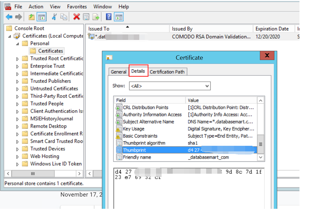Click the Basic Constraints warning icon

pos(119,136)
